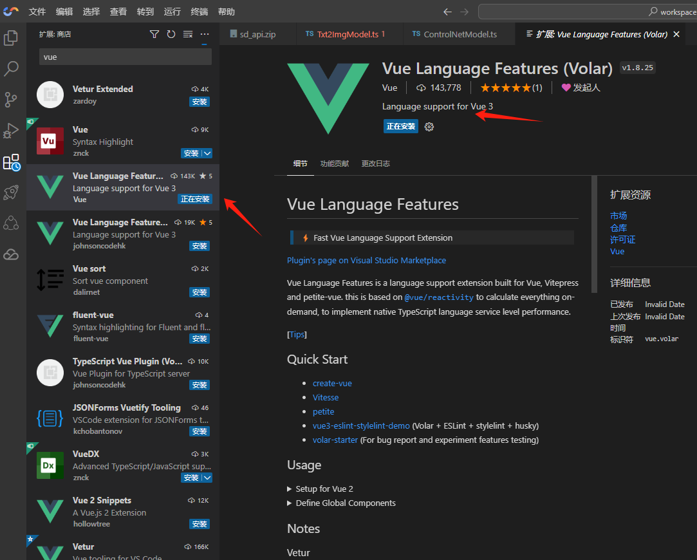This screenshot has width=697, height=560.
Task: Open the extensions panel more actions menu
Action: (205, 34)
